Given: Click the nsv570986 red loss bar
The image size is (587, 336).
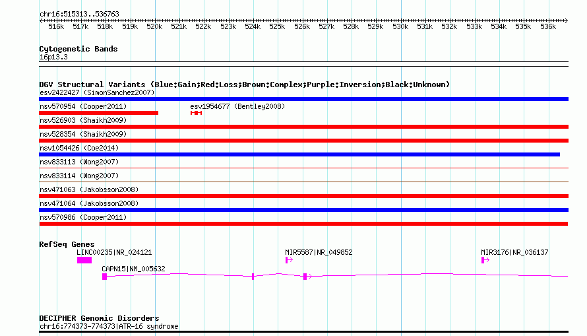Looking at the screenshot, I should pos(303,224).
